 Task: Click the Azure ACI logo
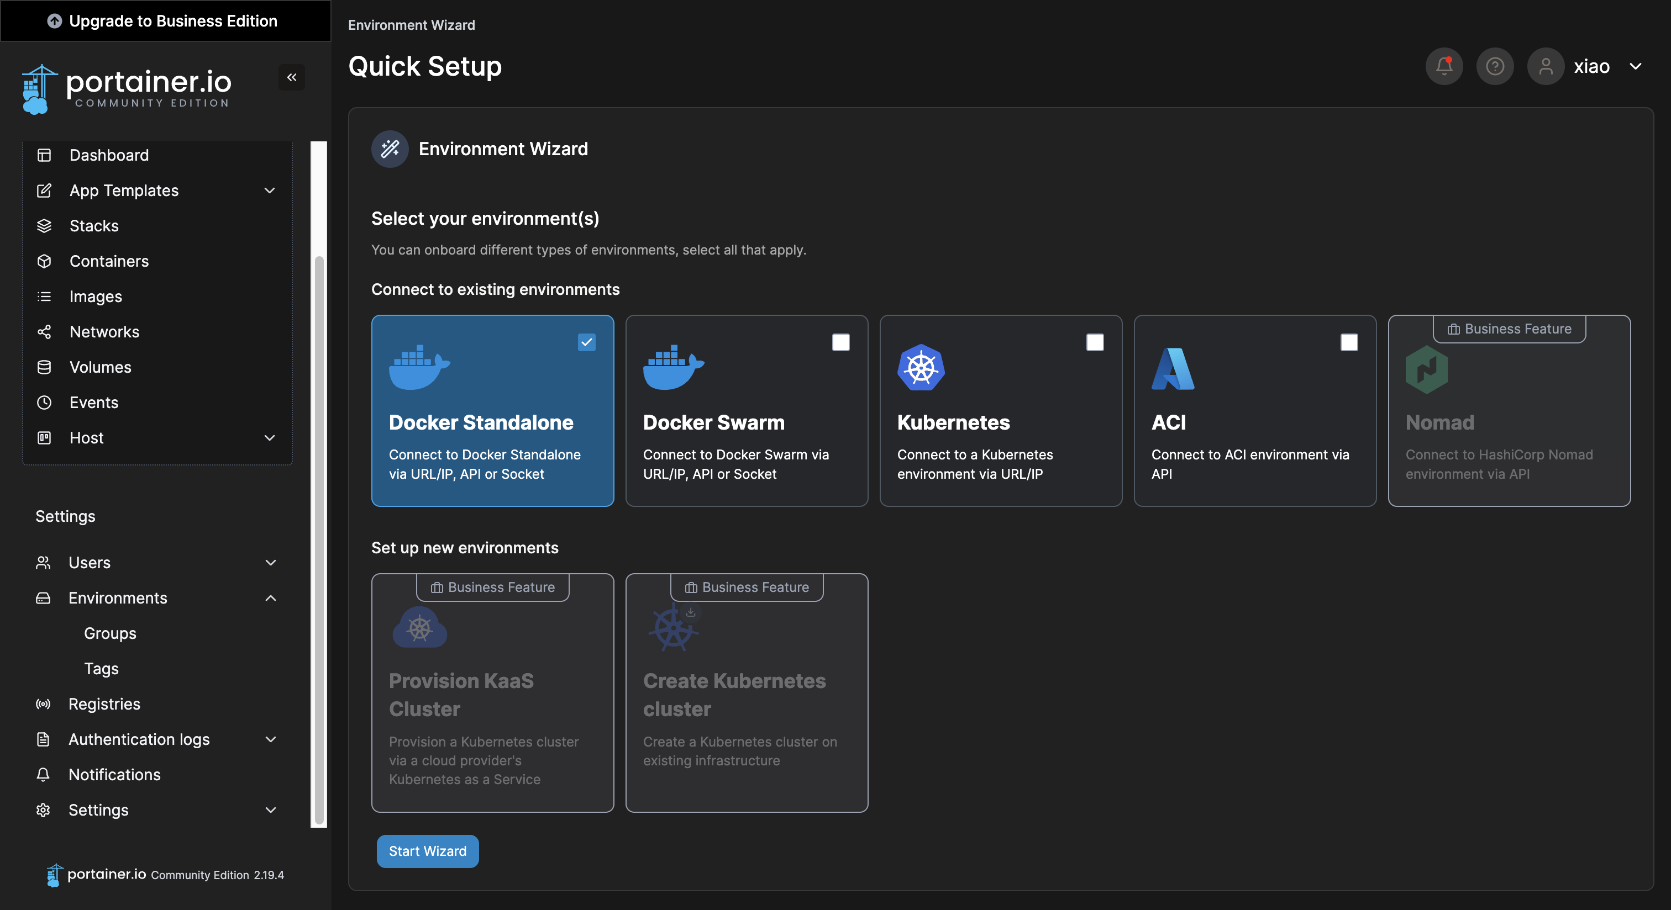[x=1173, y=368]
